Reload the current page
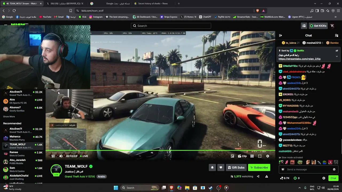This screenshot has height=192, width=342. (x=14, y=11)
